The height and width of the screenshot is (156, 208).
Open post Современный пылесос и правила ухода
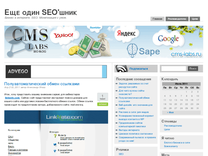click(x=137, y=139)
